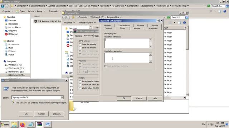Select Windows 7 (C:) drive in sidebar

[15, 65]
